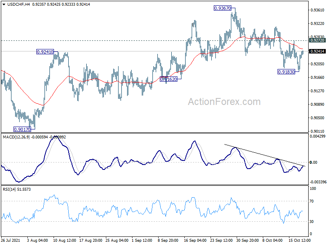Select the 0.93610 price axis value
Image resolution: width=327 pixels, height=245 pixels.
[318, 10]
